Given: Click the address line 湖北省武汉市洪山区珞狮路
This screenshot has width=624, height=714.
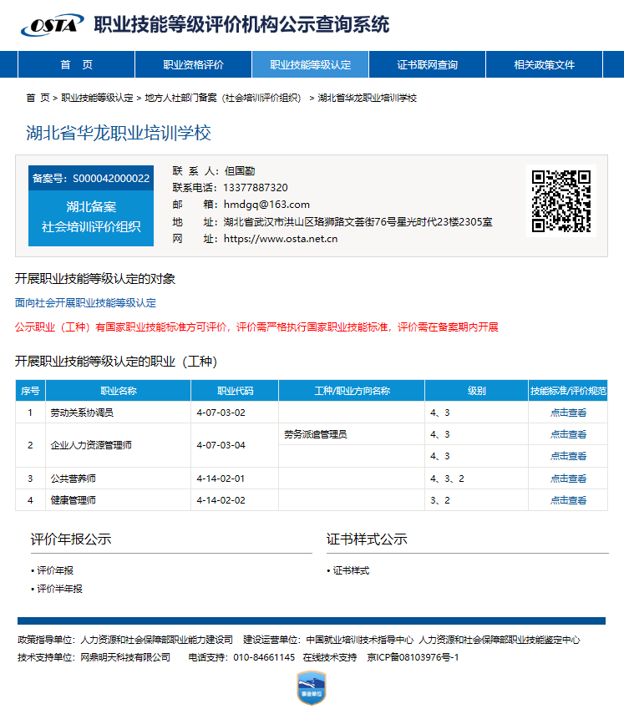Looking at the screenshot, I should tap(358, 222).
